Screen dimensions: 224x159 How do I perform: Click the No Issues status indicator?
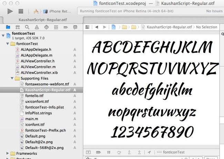click(214, 11)
